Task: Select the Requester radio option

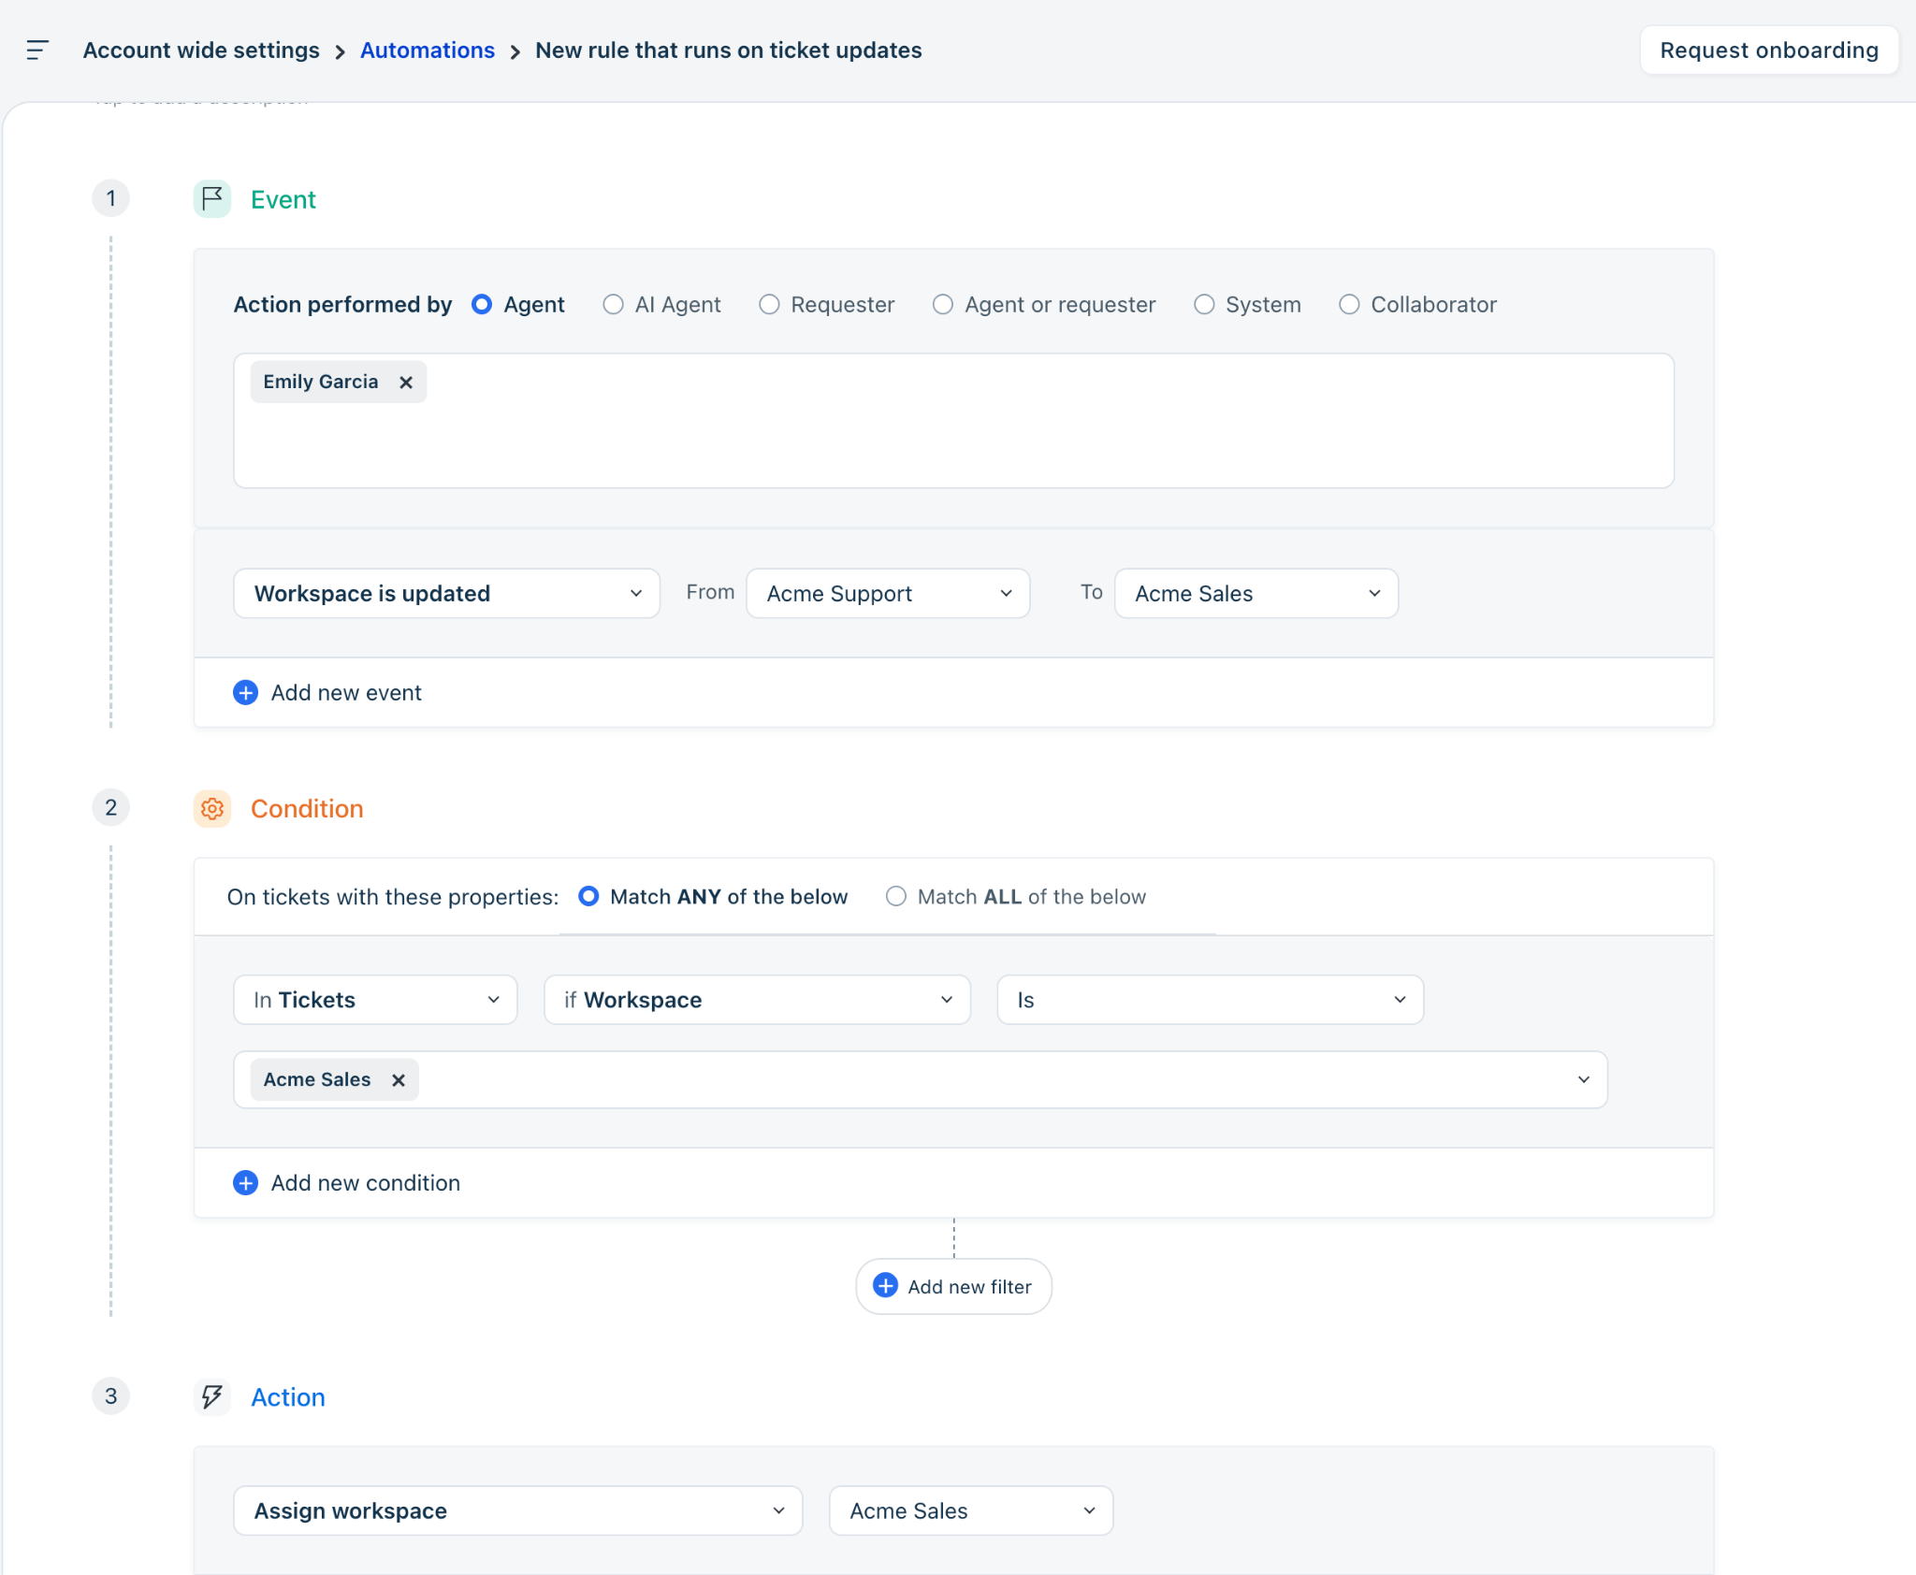Action: tap(769, 305)
